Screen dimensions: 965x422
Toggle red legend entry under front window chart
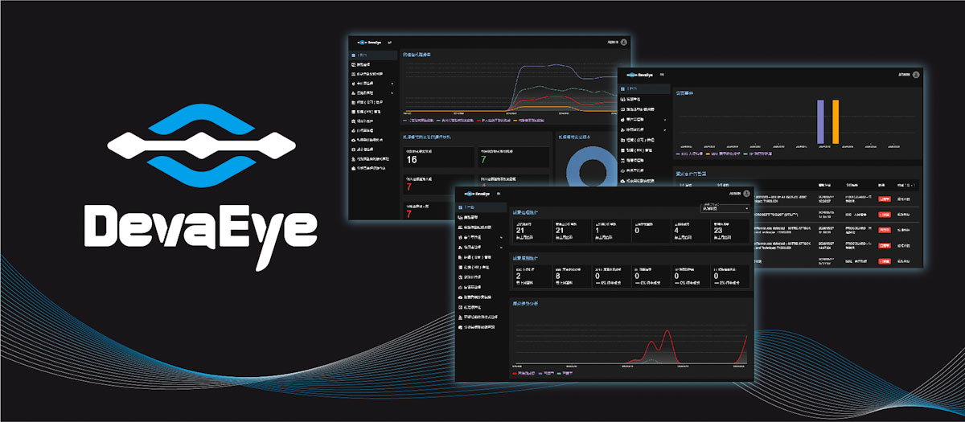526,373
